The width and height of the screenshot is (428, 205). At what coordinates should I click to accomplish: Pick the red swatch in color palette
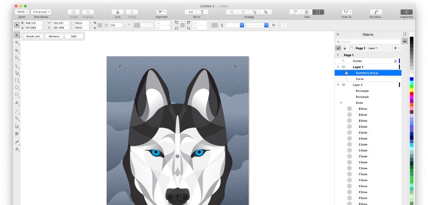(412, 94)
